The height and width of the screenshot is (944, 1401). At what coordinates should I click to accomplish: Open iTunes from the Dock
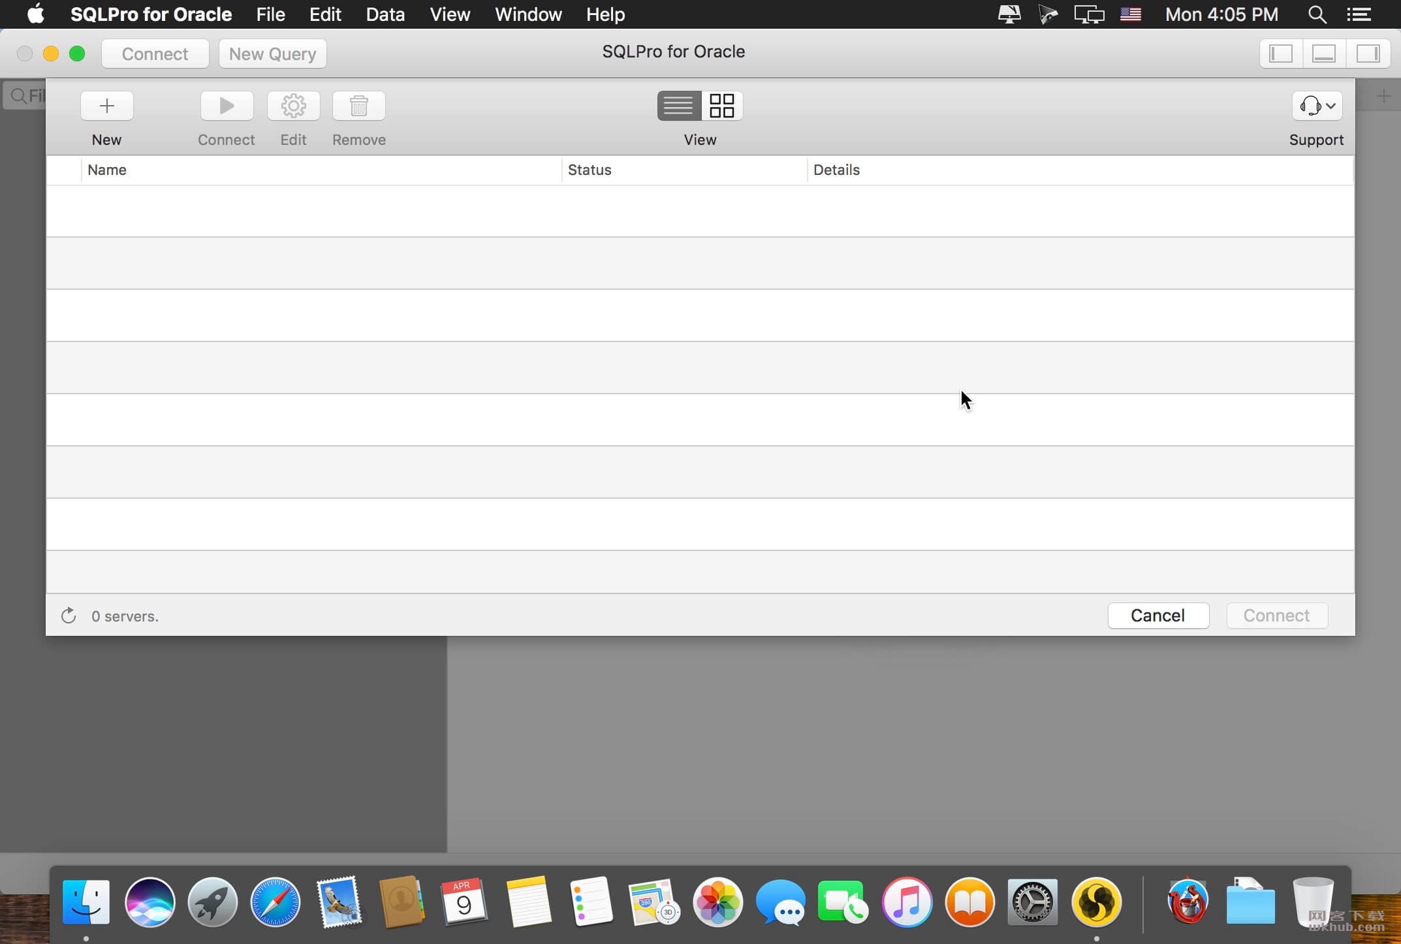tap(907, 902)
